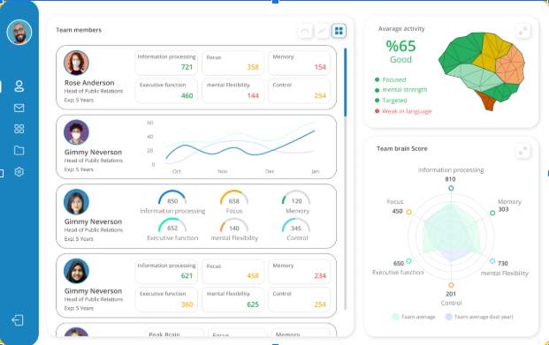Click Rose Anderson's profile photo
The height and width of the screenshot is (345, 549).
pos(76,63)
